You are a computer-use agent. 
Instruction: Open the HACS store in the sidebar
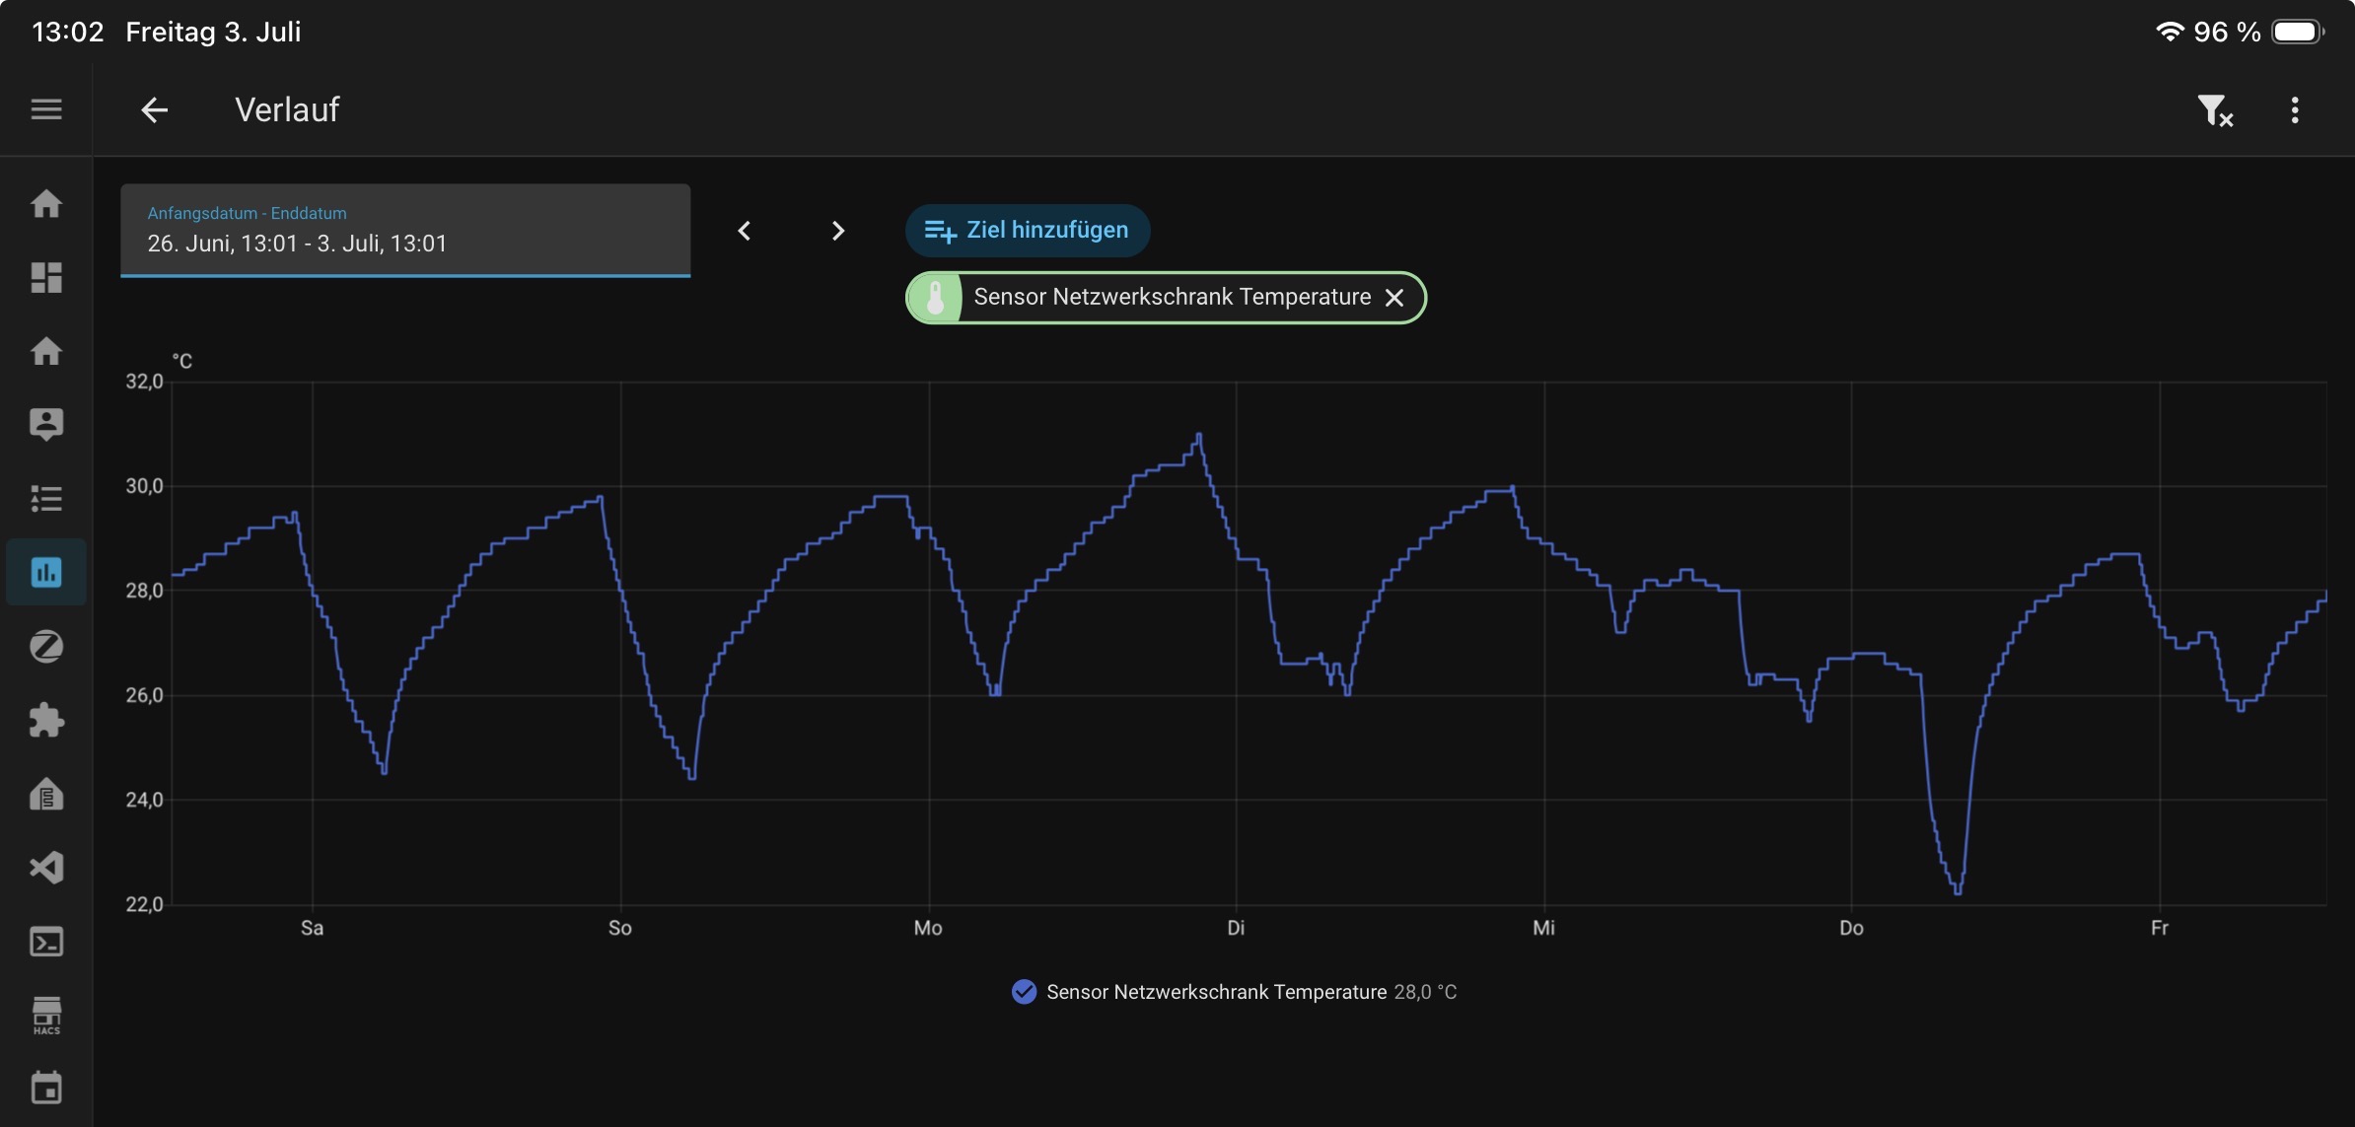(46, 1016)
